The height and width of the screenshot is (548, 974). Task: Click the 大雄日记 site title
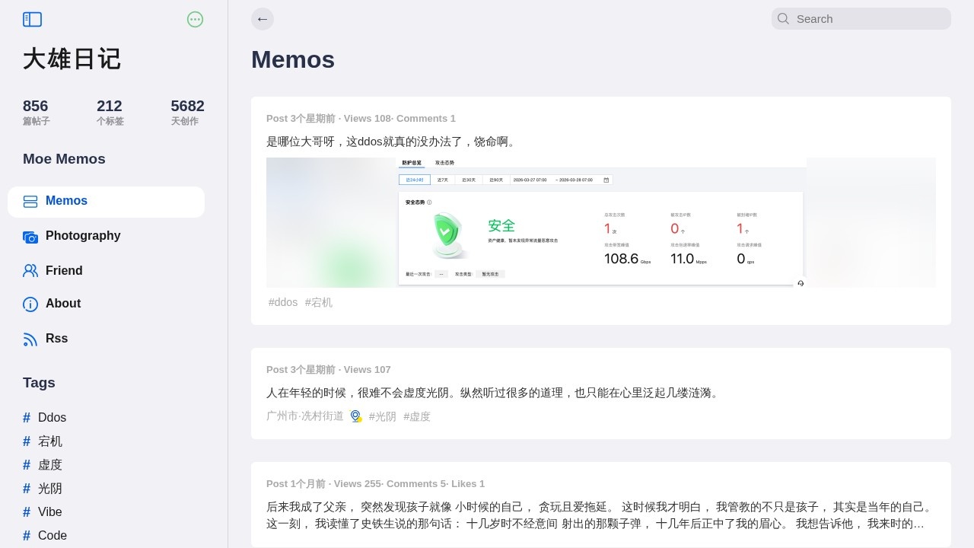pyautogui.click(x=72, y=59)
